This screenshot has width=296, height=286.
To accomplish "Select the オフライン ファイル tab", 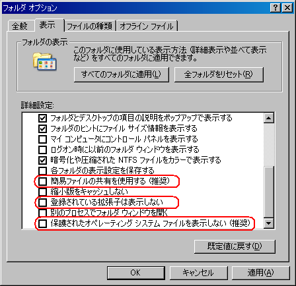I will click(x=147, y=26).
